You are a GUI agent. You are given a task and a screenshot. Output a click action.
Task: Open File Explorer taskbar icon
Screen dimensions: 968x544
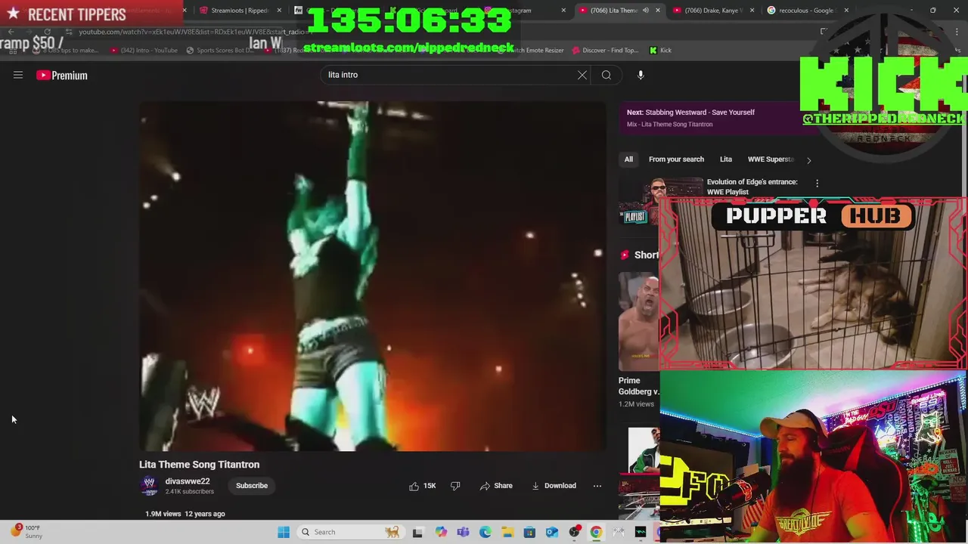(507, 532)
